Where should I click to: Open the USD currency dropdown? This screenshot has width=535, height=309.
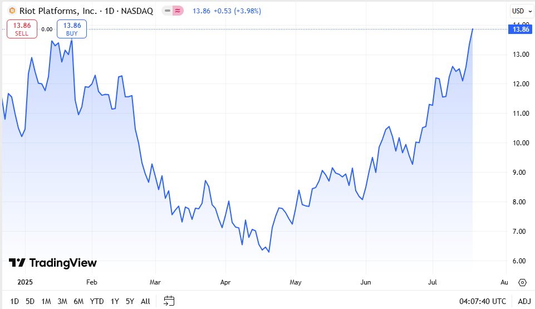[x=522, y=11]
